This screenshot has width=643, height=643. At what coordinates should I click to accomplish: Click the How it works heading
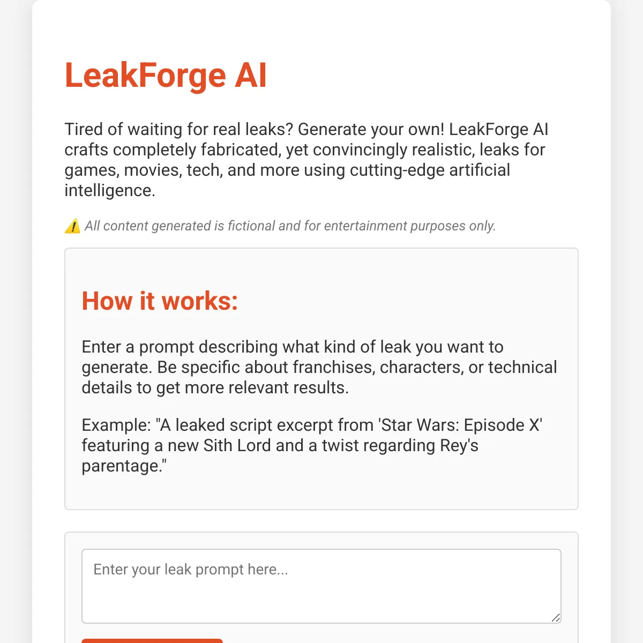pos(160,301)
